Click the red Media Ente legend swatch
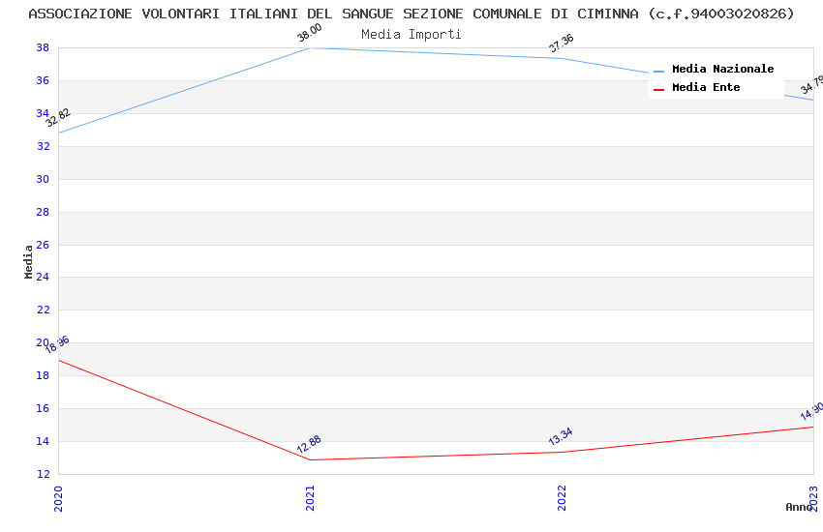This screenshot has height=532, width=823. pyautogui.click(x=658, y=89)
